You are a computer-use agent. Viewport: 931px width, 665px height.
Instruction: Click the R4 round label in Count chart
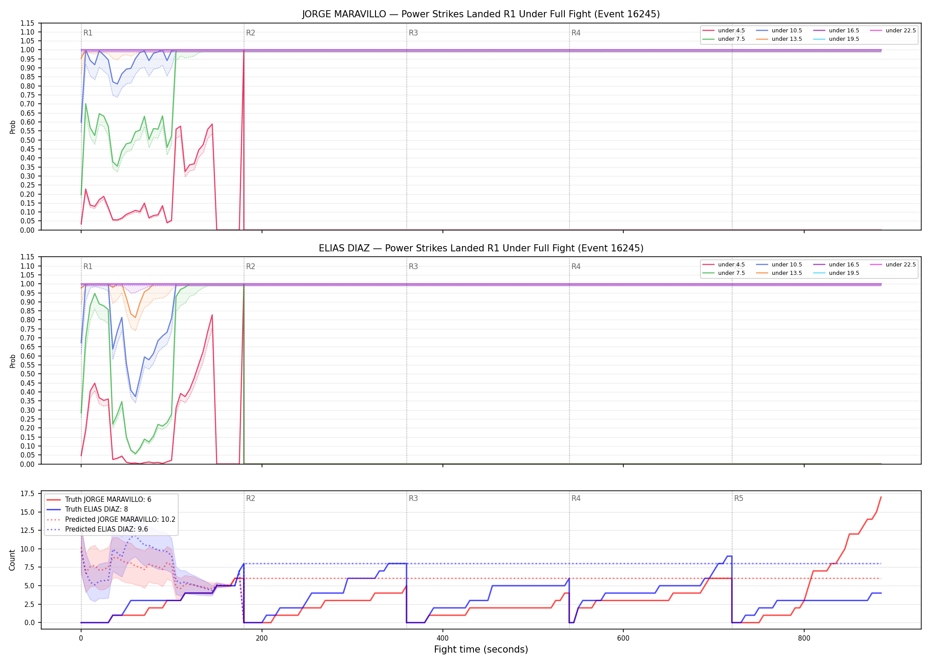coord(576,498)
